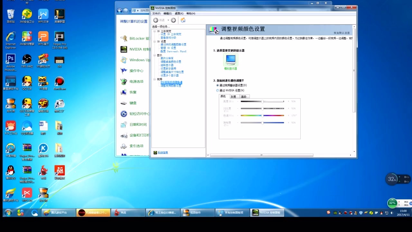
Task: Open 日期和时间 in Control Panel window
Action: coord(134,124)
